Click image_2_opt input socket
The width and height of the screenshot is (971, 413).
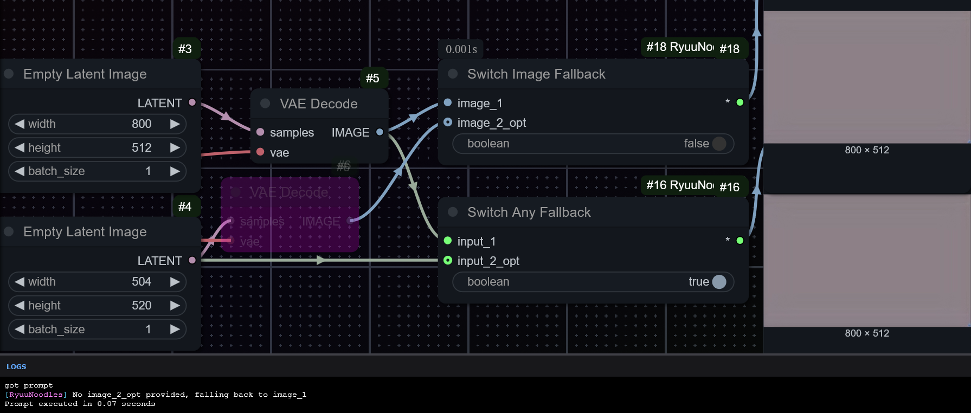448,122
